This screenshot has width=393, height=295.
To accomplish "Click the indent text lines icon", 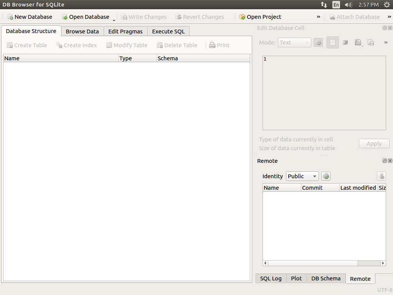I will coord(345,43).
